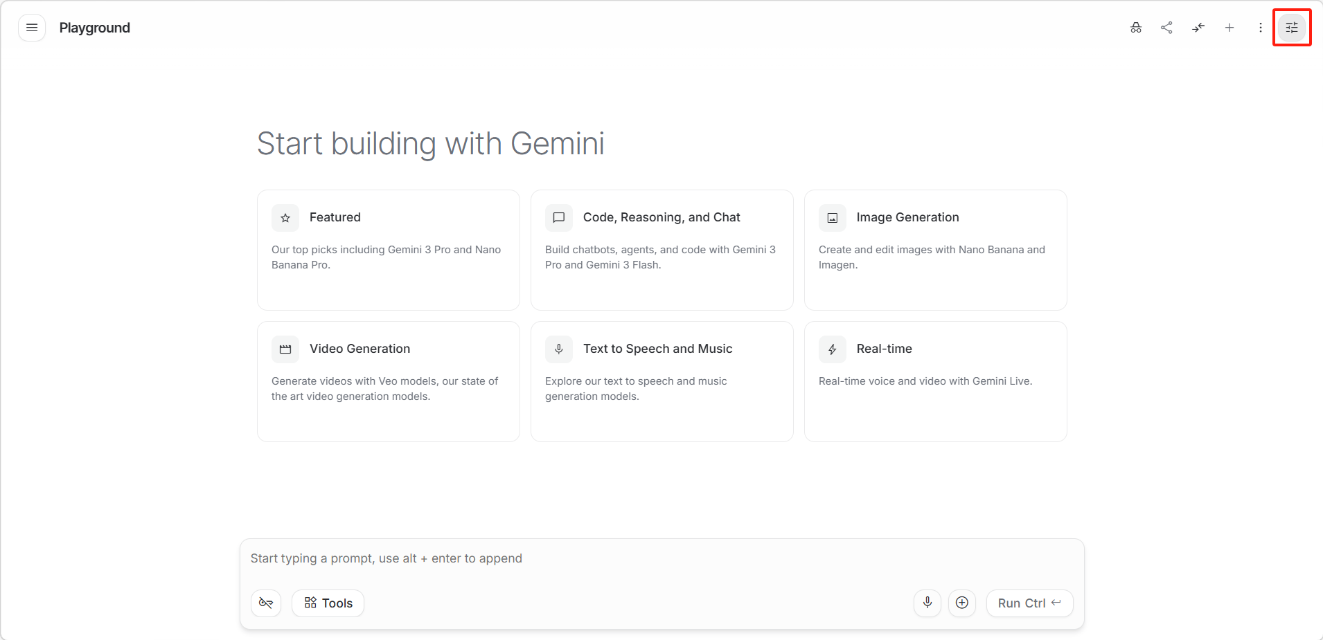Viewport: 1323px width, 640px height.
Task: Open the Video Generation card title
Action: click(360, 349)
